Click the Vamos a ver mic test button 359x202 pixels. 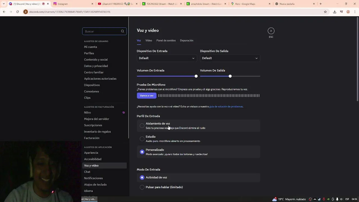[147, 96]
